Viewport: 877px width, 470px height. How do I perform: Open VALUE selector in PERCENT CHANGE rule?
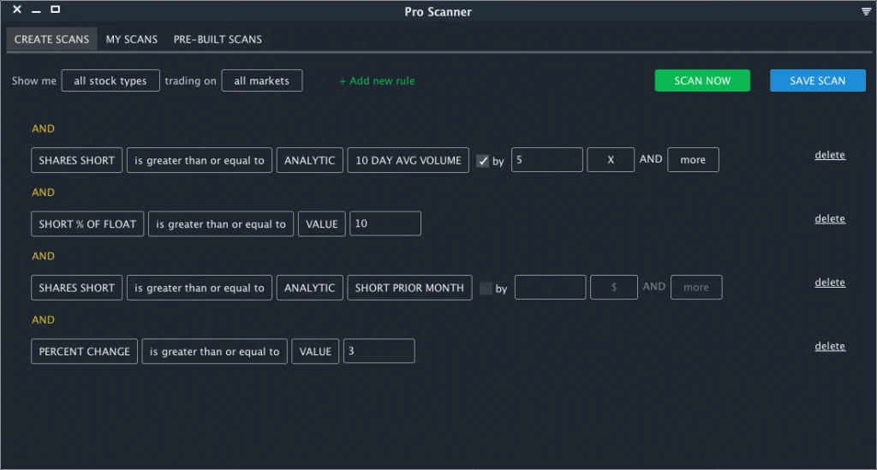point(315,352)
